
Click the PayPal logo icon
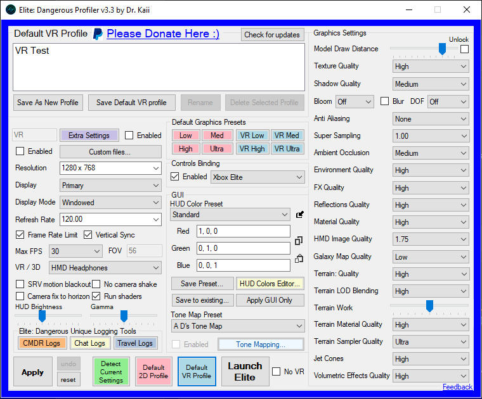tap(98, 34)
